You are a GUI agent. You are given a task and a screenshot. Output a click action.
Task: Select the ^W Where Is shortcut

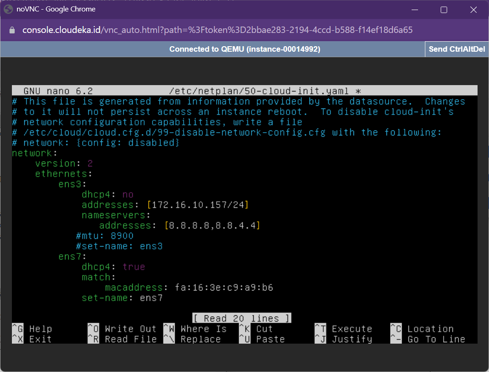[195, 329]
